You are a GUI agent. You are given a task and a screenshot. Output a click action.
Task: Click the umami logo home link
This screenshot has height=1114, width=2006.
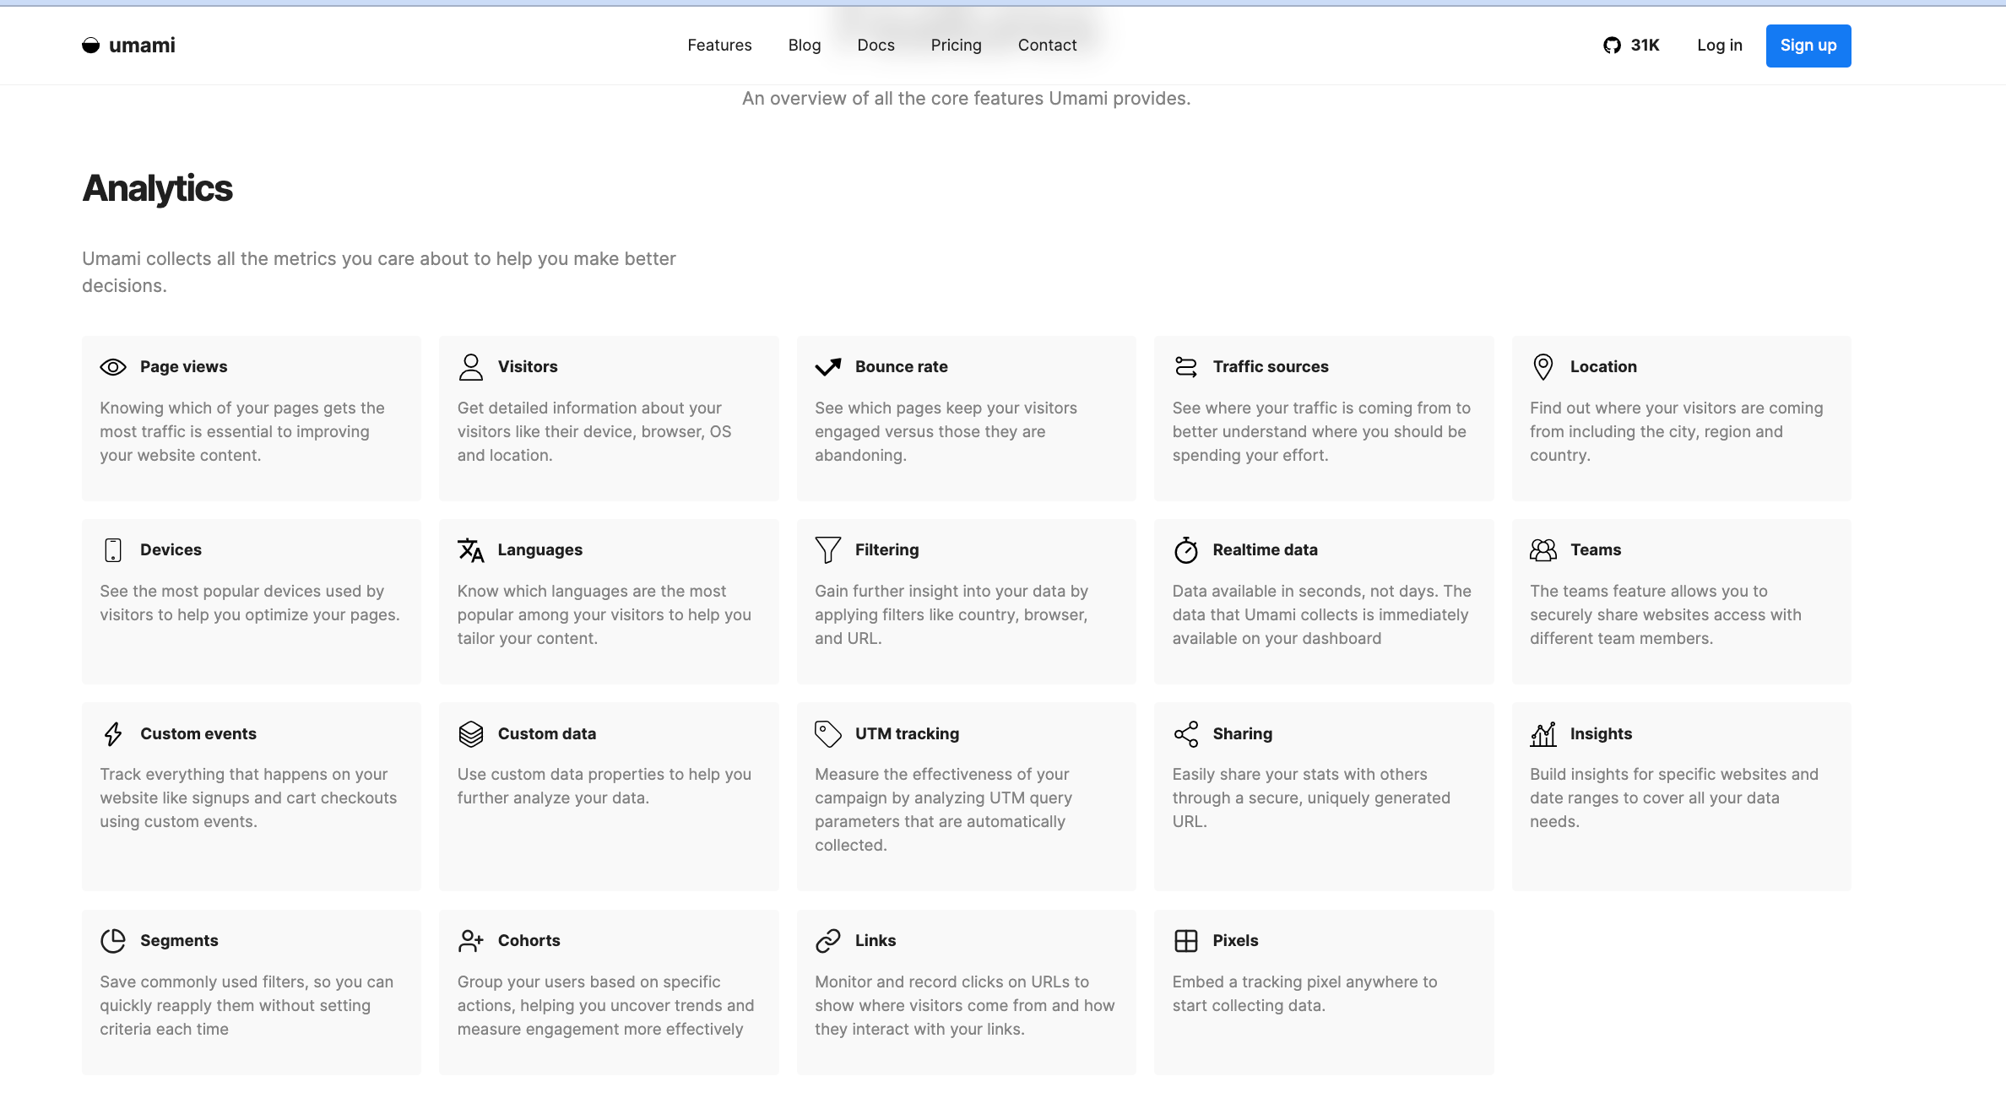tap(128, 46)
